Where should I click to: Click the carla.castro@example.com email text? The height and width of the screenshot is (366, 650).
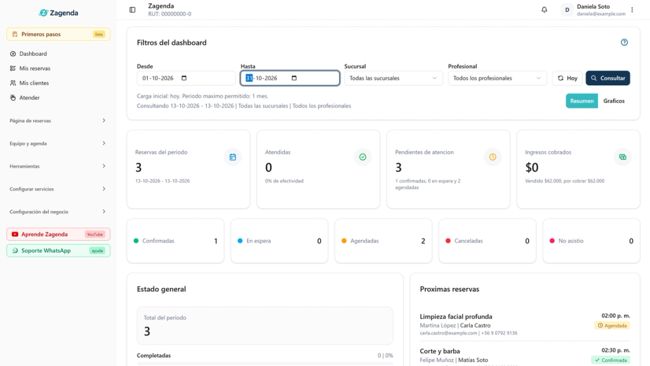click(449, 333)
